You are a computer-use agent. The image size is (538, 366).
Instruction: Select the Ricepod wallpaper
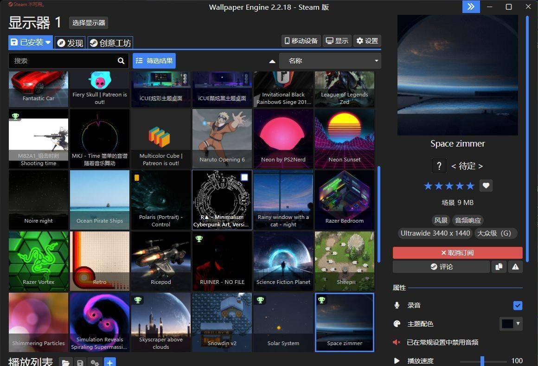point(161,261)
